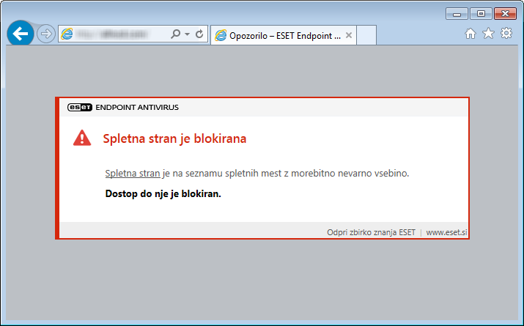
Task: Click the search magnifier in address bar
Action: [x=175, y=34]
